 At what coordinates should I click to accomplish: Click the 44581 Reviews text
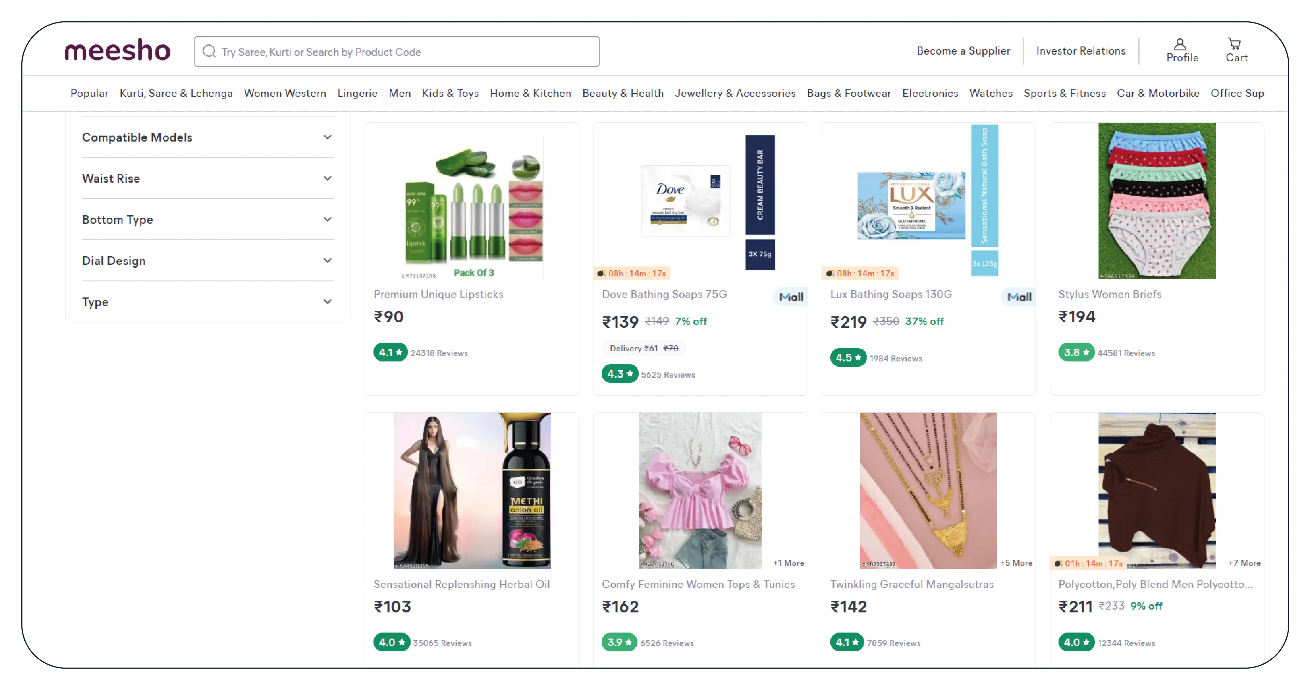tap(1126, 353)
